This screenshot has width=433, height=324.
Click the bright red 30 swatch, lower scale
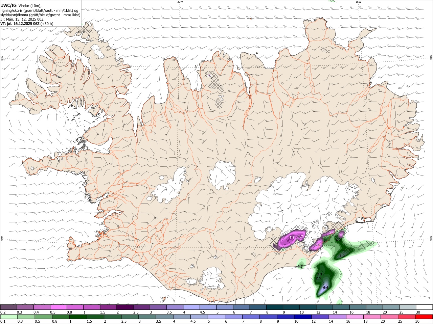[424, 317]
